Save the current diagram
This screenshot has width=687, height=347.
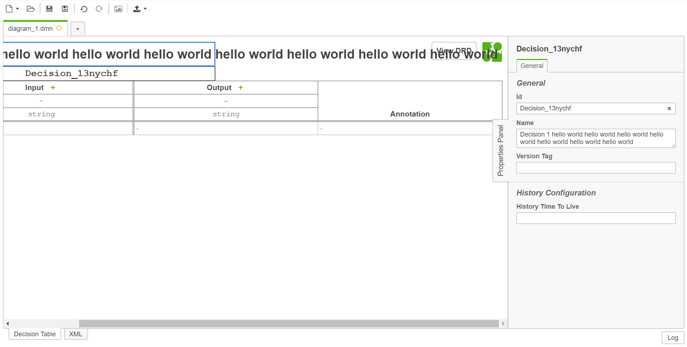tap(49, 9)
